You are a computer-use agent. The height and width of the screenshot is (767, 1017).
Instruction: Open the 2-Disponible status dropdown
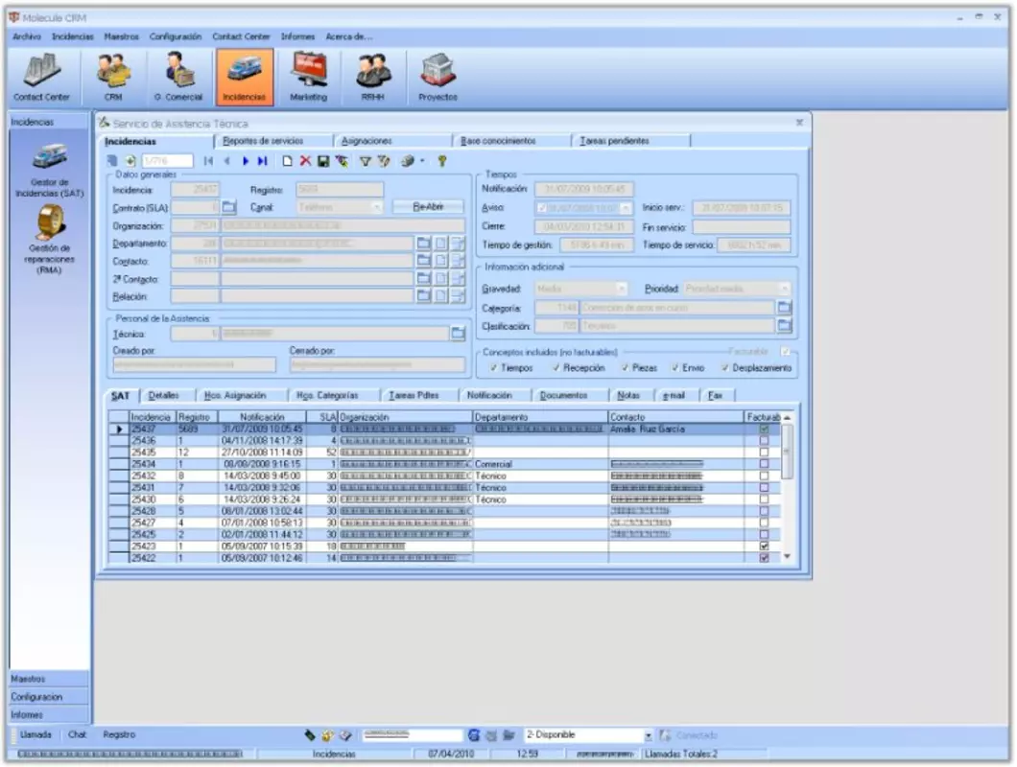pyautogui.click(x=648, y=735)
